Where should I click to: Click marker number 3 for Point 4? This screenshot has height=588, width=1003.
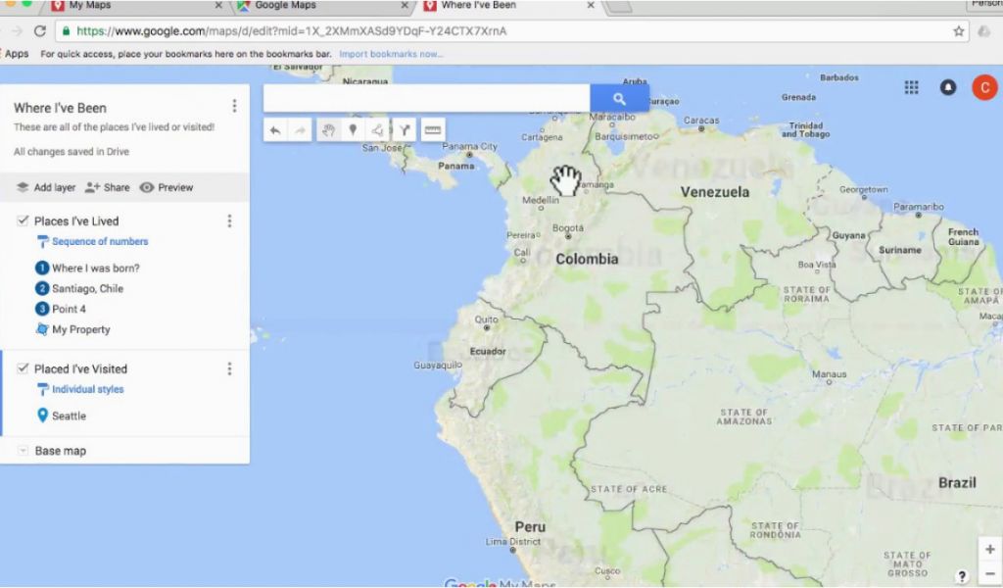click(42, 309)
